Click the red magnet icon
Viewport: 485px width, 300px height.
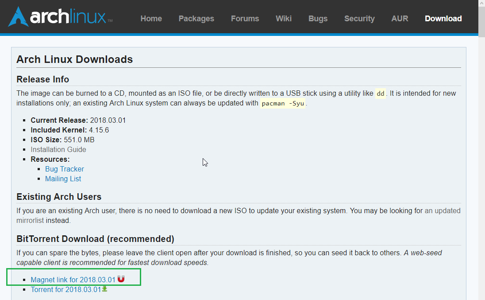[121, 279]
